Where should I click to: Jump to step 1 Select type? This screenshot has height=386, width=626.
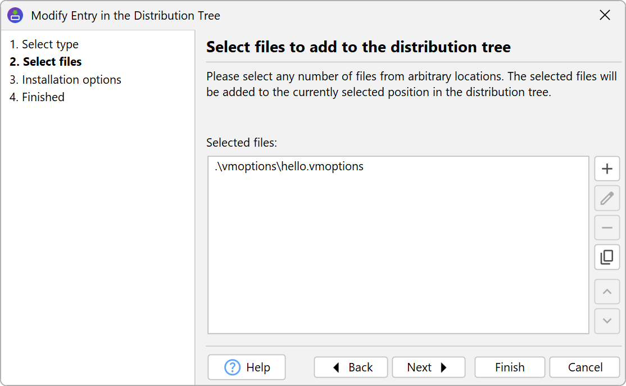tap(44, 44)
